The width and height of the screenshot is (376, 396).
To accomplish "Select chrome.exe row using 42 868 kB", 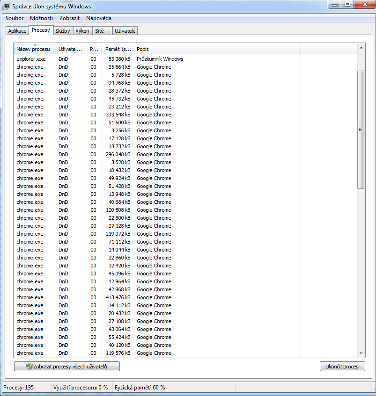I will tap(157, 290).
